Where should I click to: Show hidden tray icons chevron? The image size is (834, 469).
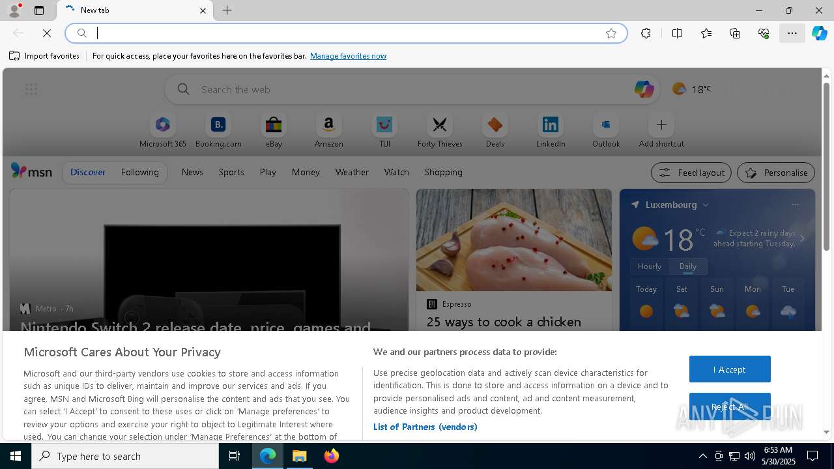tap(703, 456)
